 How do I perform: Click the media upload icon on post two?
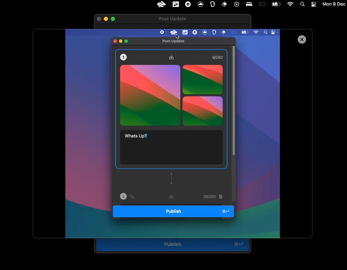click(171, 196)
